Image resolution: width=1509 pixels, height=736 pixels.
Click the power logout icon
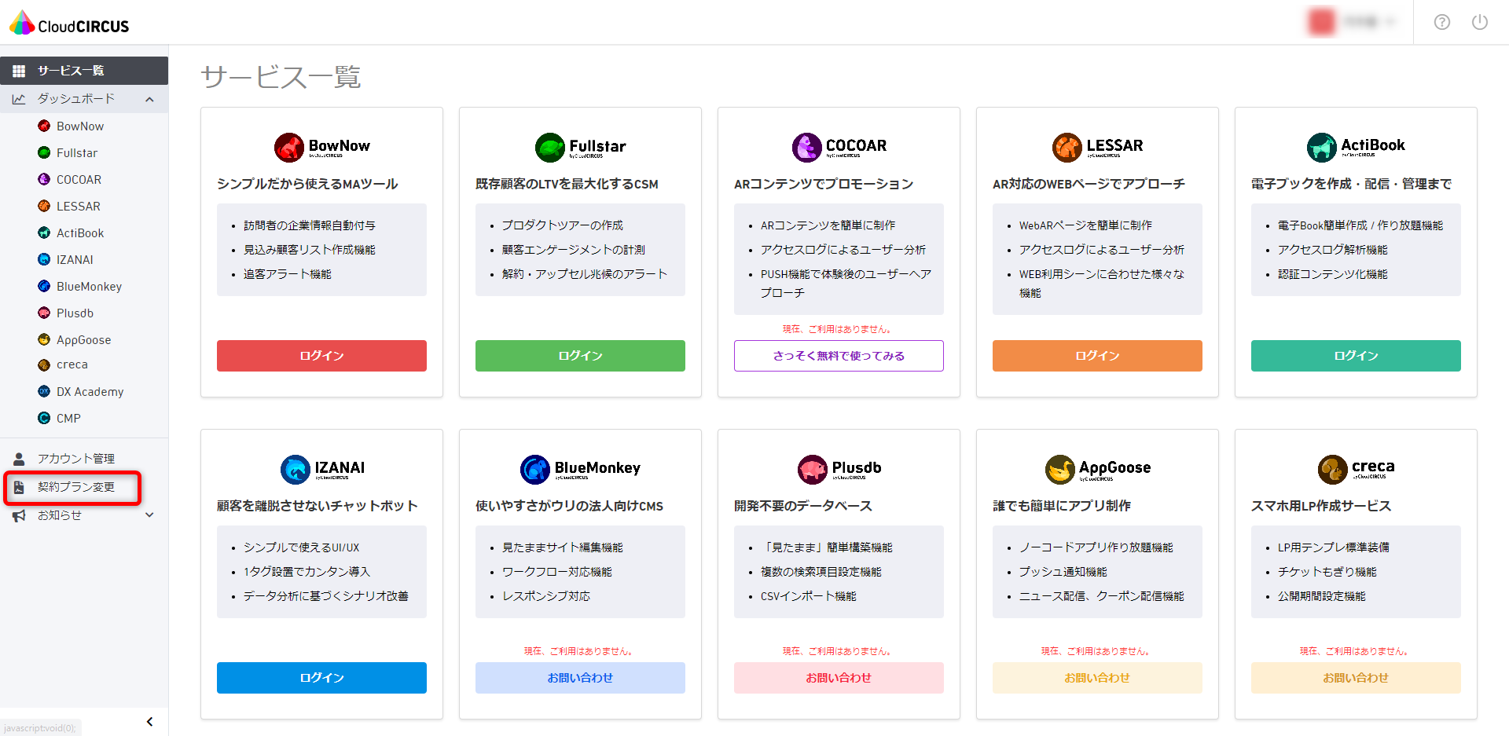point(1479,22)
